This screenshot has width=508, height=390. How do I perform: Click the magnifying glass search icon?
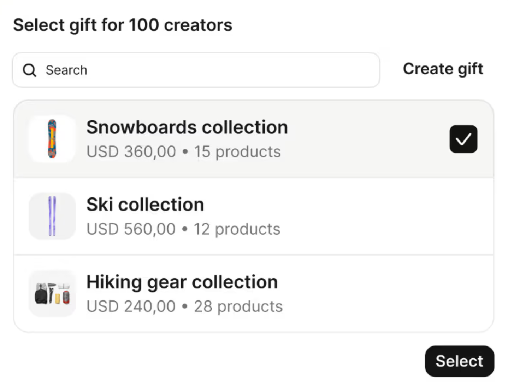point(29,70)
